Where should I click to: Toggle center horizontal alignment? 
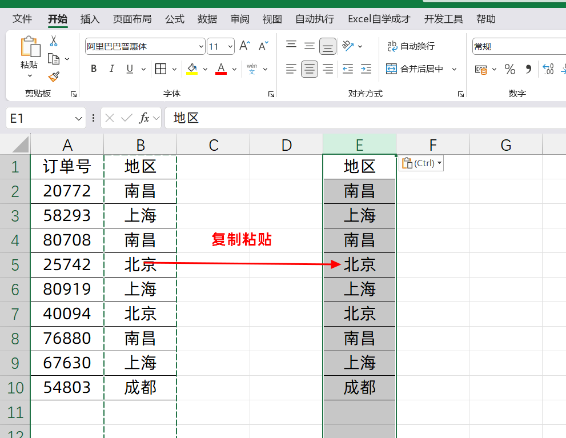tap(310, 69)
